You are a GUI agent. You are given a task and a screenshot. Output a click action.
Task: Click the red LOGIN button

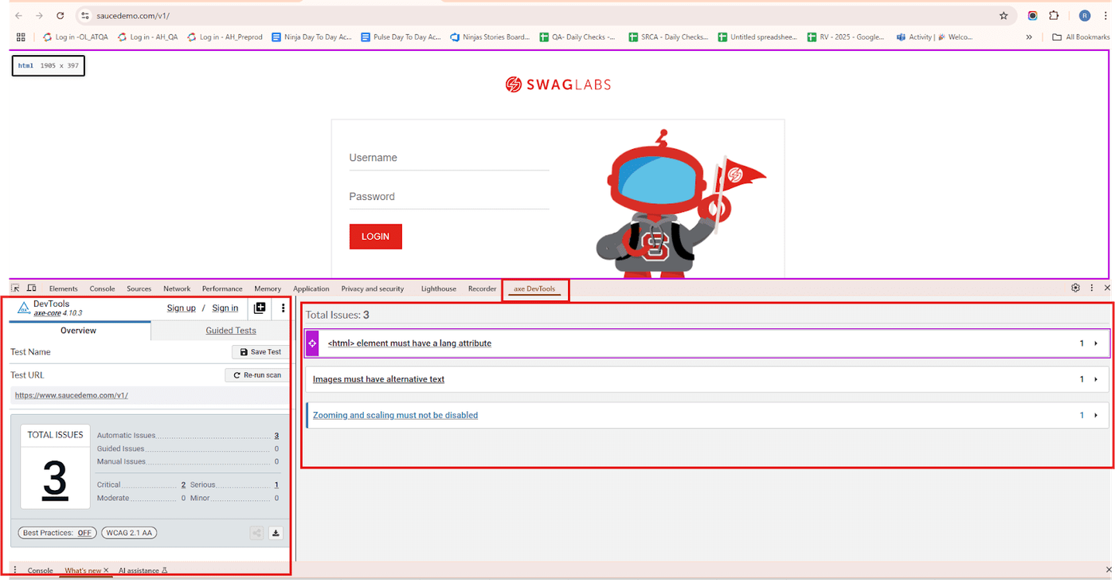coord(375,237)
